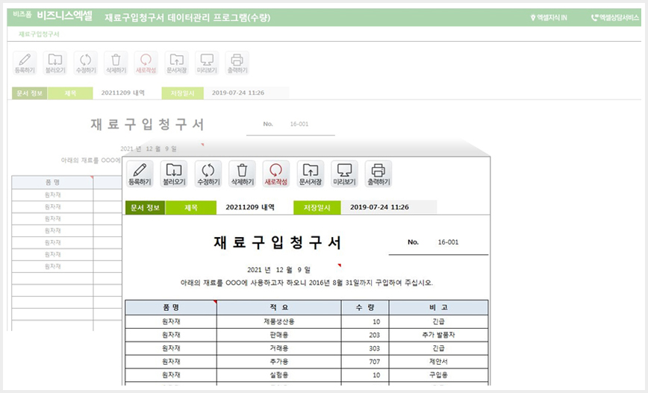
Task: Click 삭제하기 trash icon in zoomed panel
Action: 242,174
